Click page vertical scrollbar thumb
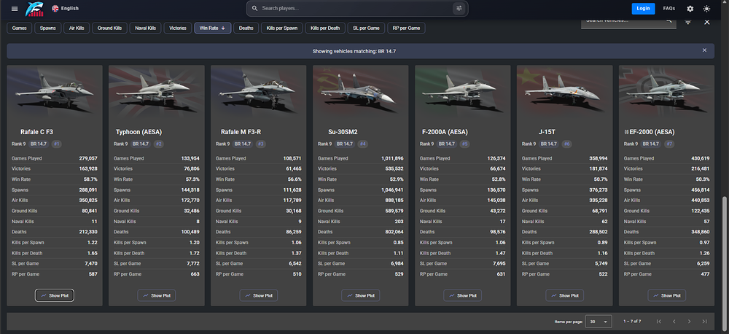 tap(725, 263)
